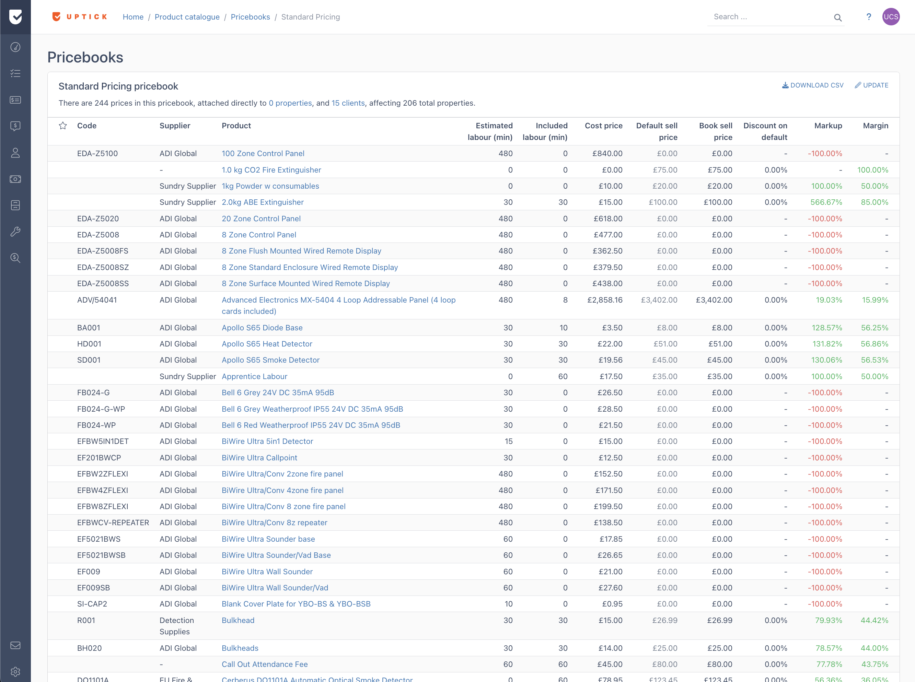Open the 15 clients link

pos(348,103)
